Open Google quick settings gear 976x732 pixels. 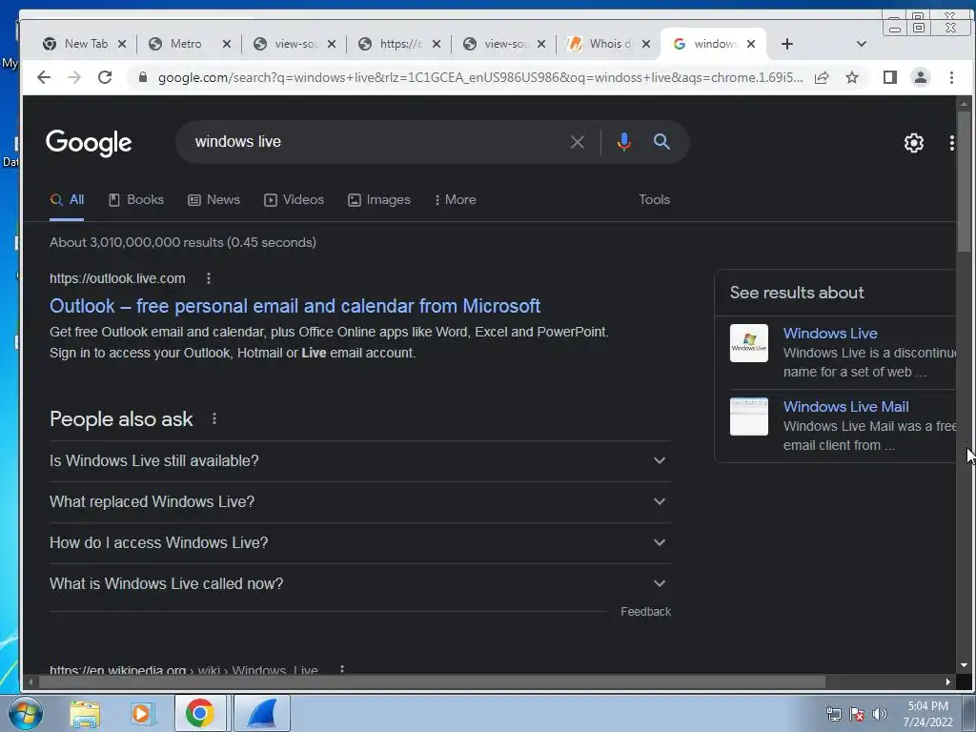(x=913, y=143)
